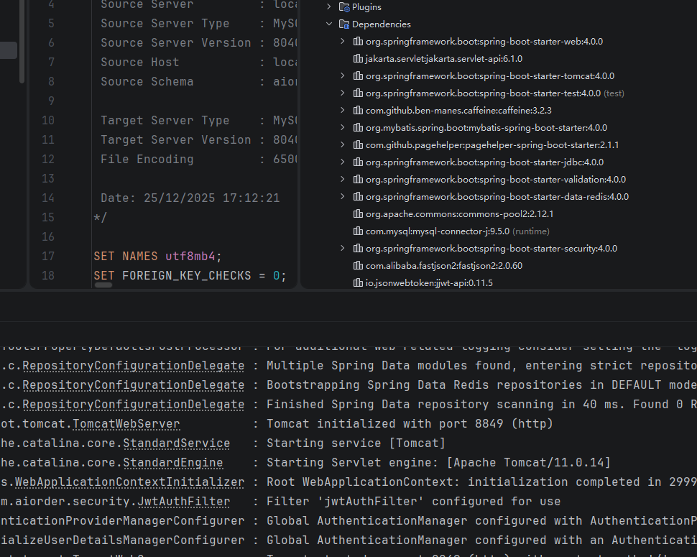
Task: Open TomcatWebServer link on port 8849 line
Action: pyautogui.click(x=126, y=424)
